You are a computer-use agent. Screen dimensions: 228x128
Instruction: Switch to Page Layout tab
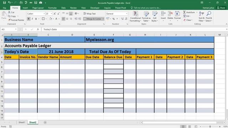38,8
